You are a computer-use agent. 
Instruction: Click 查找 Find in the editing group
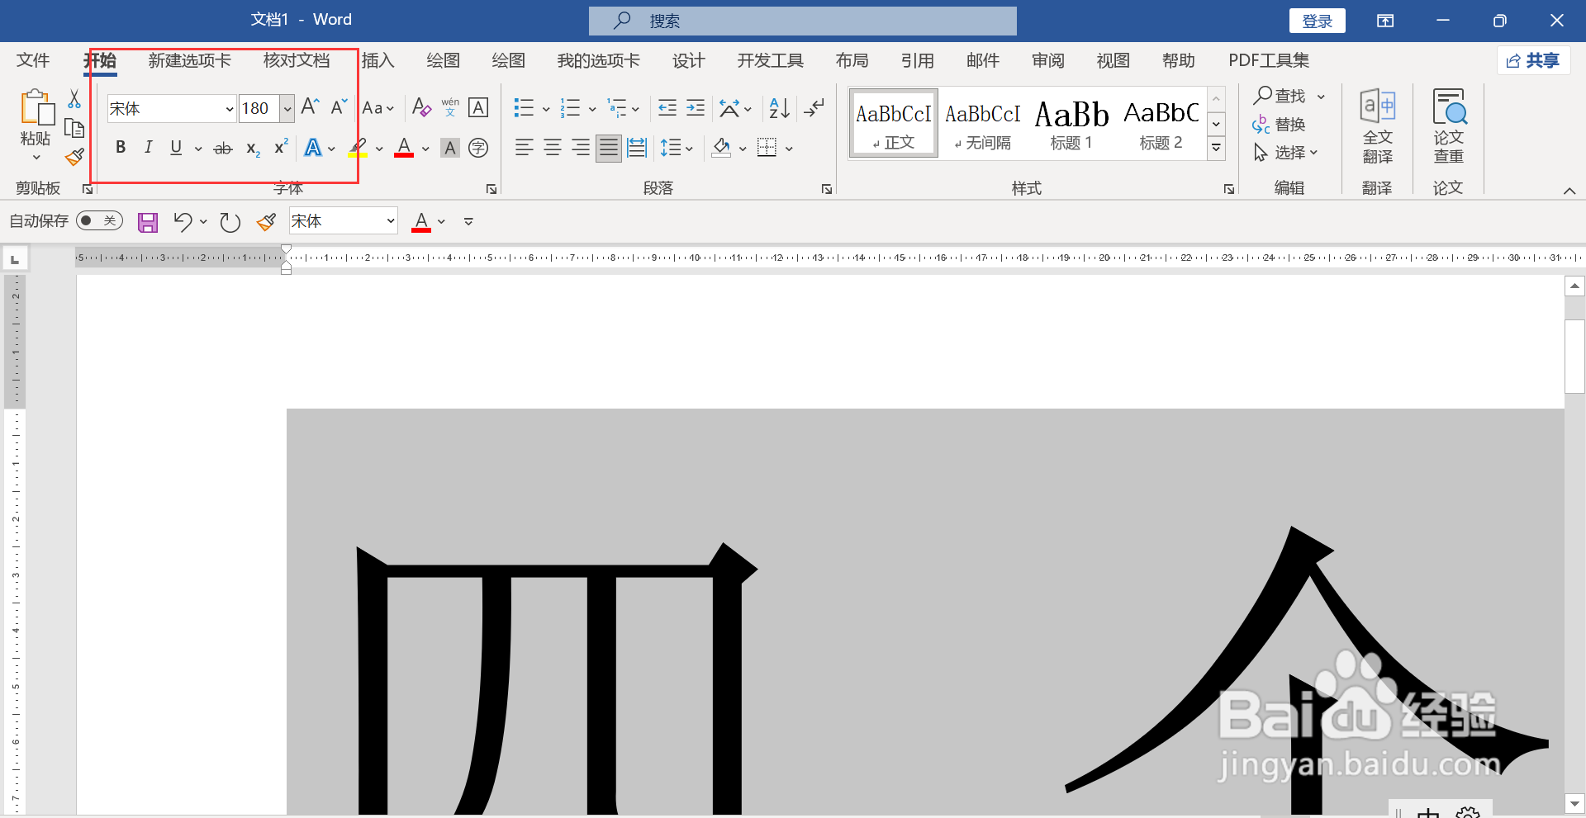[x=1280, y=96]
